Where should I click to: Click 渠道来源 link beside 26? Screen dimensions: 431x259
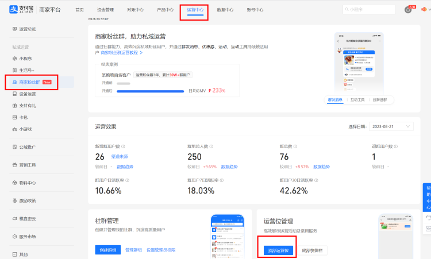coord(120,157)
